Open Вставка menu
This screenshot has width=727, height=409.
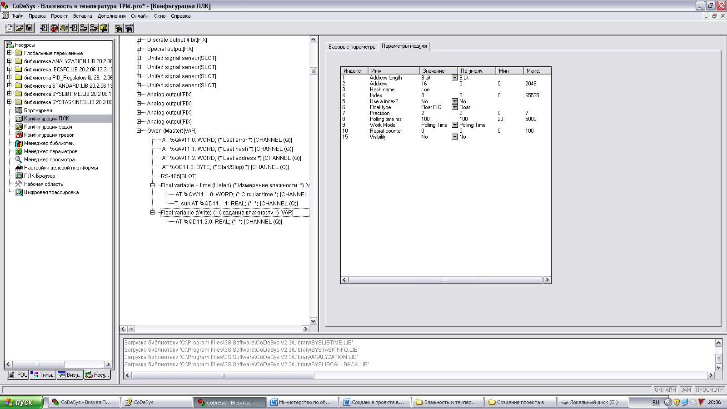pos(82,16)
